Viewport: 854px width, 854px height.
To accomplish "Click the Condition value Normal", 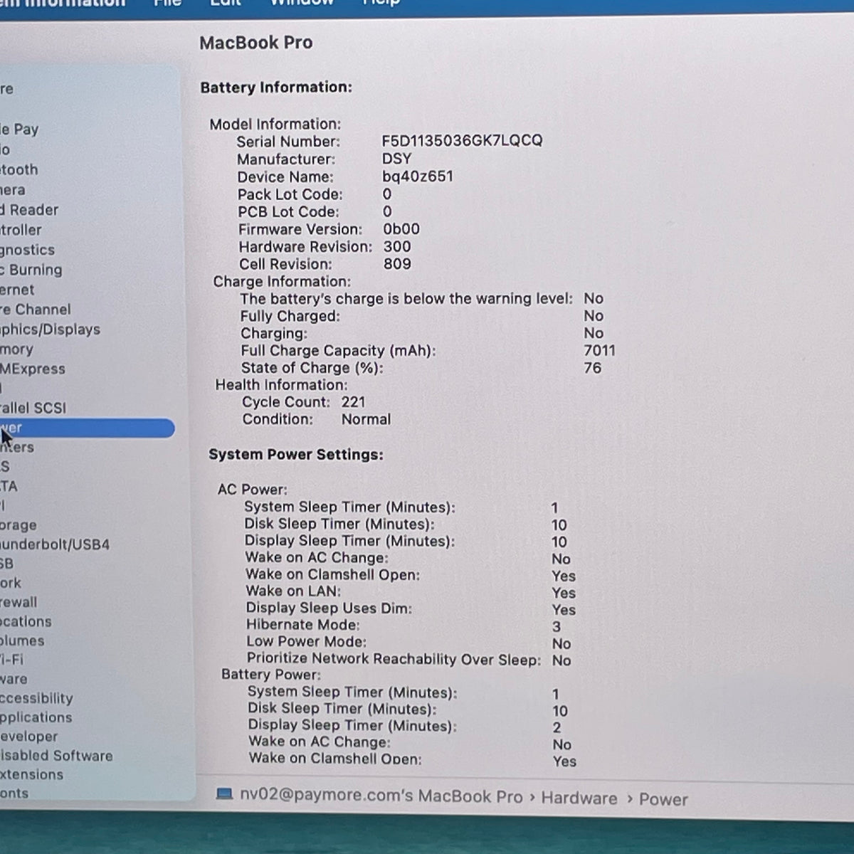I will [366, 419].
